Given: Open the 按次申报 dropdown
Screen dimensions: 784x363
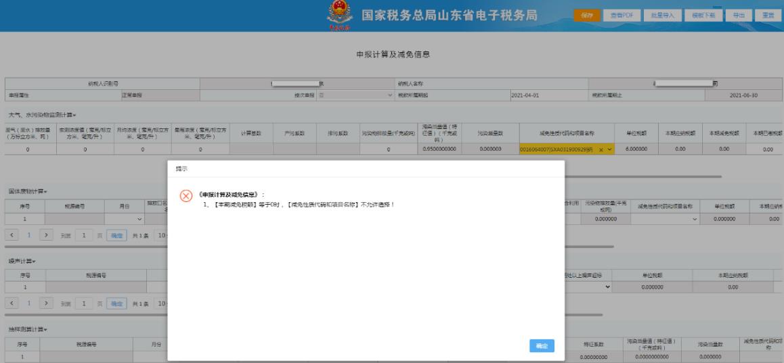Looking at the screenshot, I should click(390, 95).
